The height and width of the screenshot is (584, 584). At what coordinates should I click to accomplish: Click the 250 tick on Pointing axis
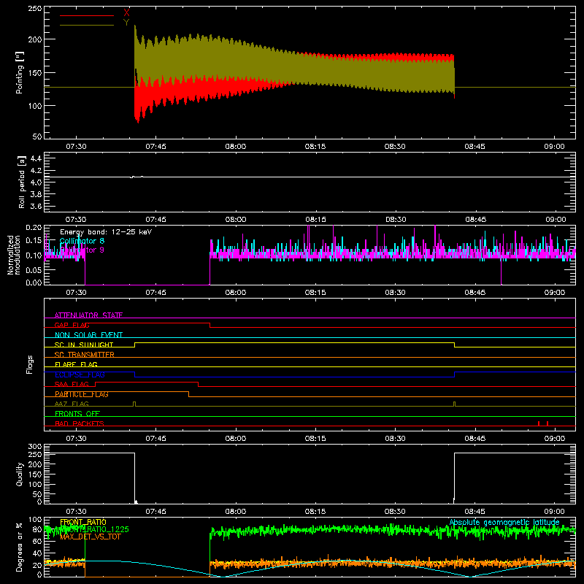(x=35, y=8)
